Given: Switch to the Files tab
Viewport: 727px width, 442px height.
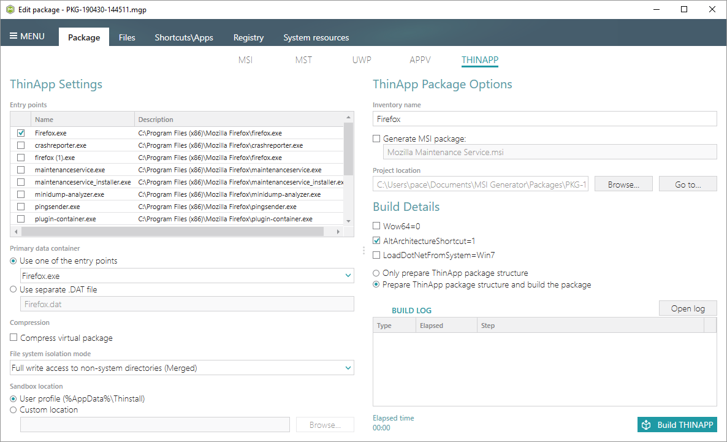Looking at the screenshot, I should point(126,37).
